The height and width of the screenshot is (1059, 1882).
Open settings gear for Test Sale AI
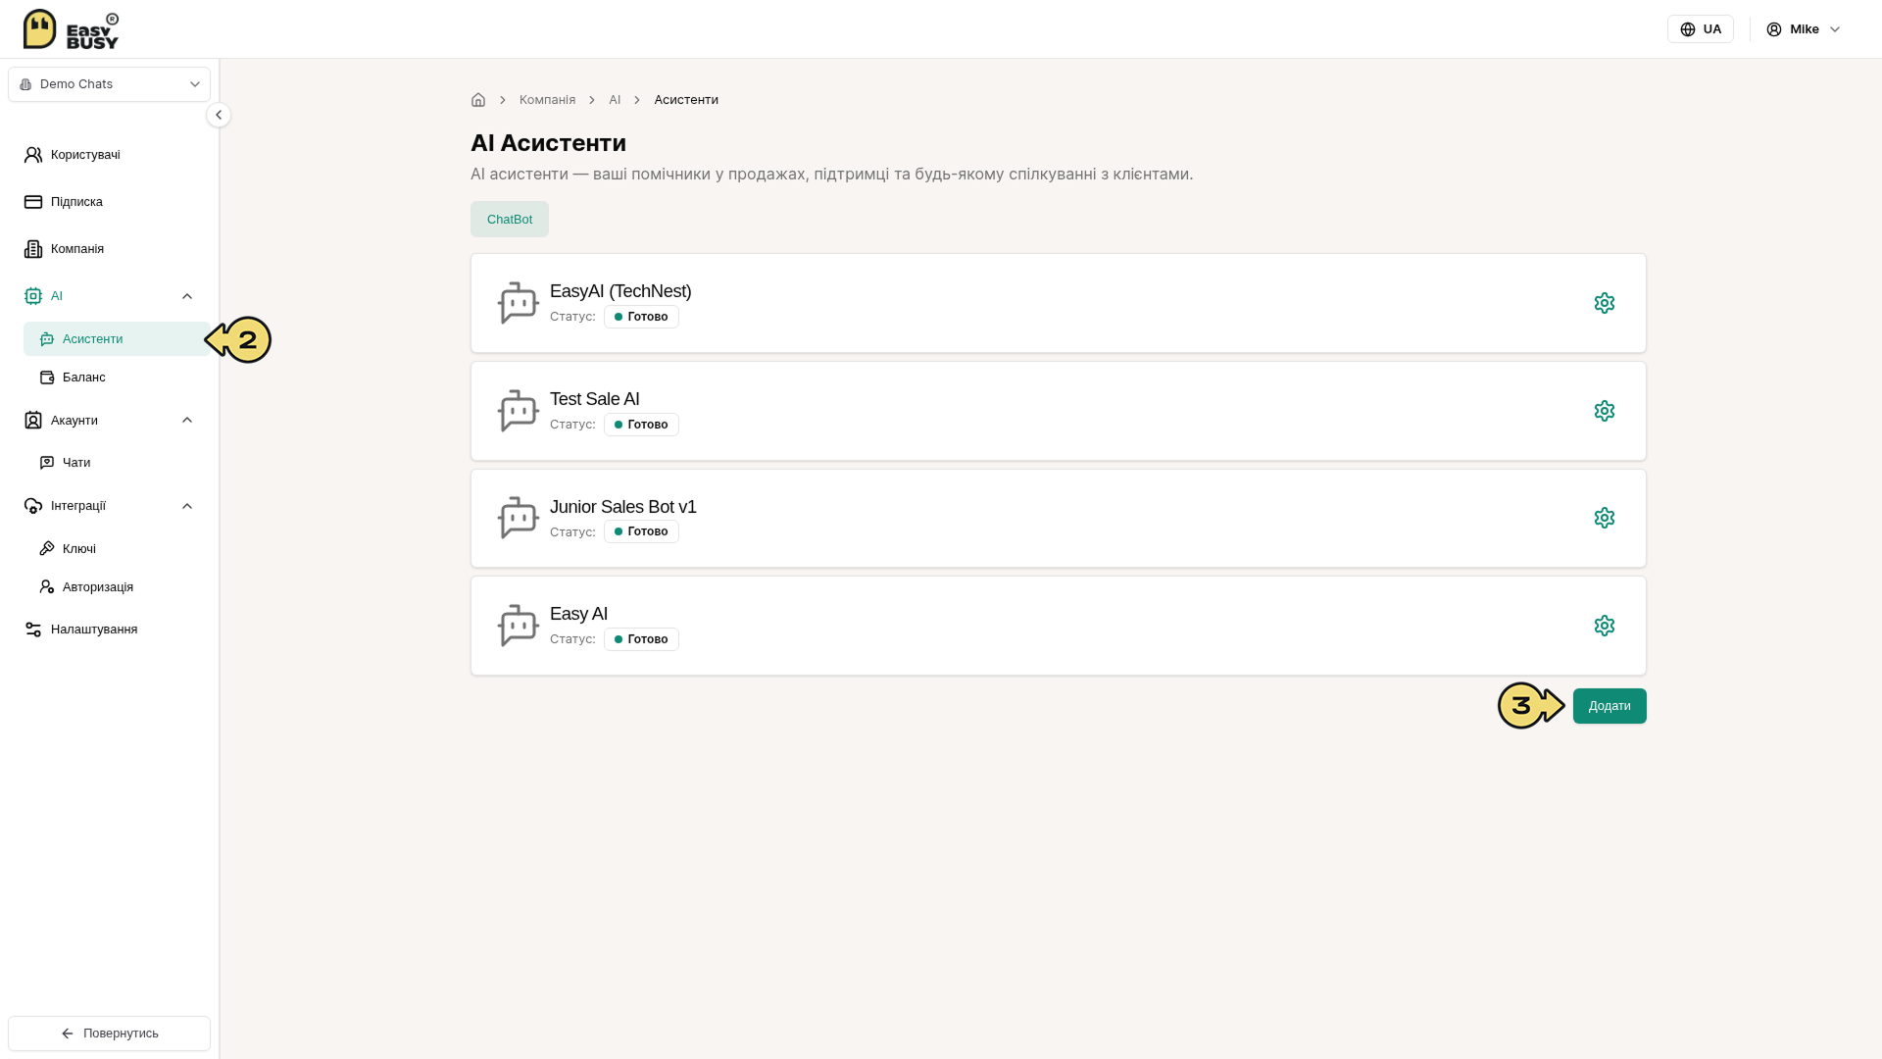tap(1604, 411)
